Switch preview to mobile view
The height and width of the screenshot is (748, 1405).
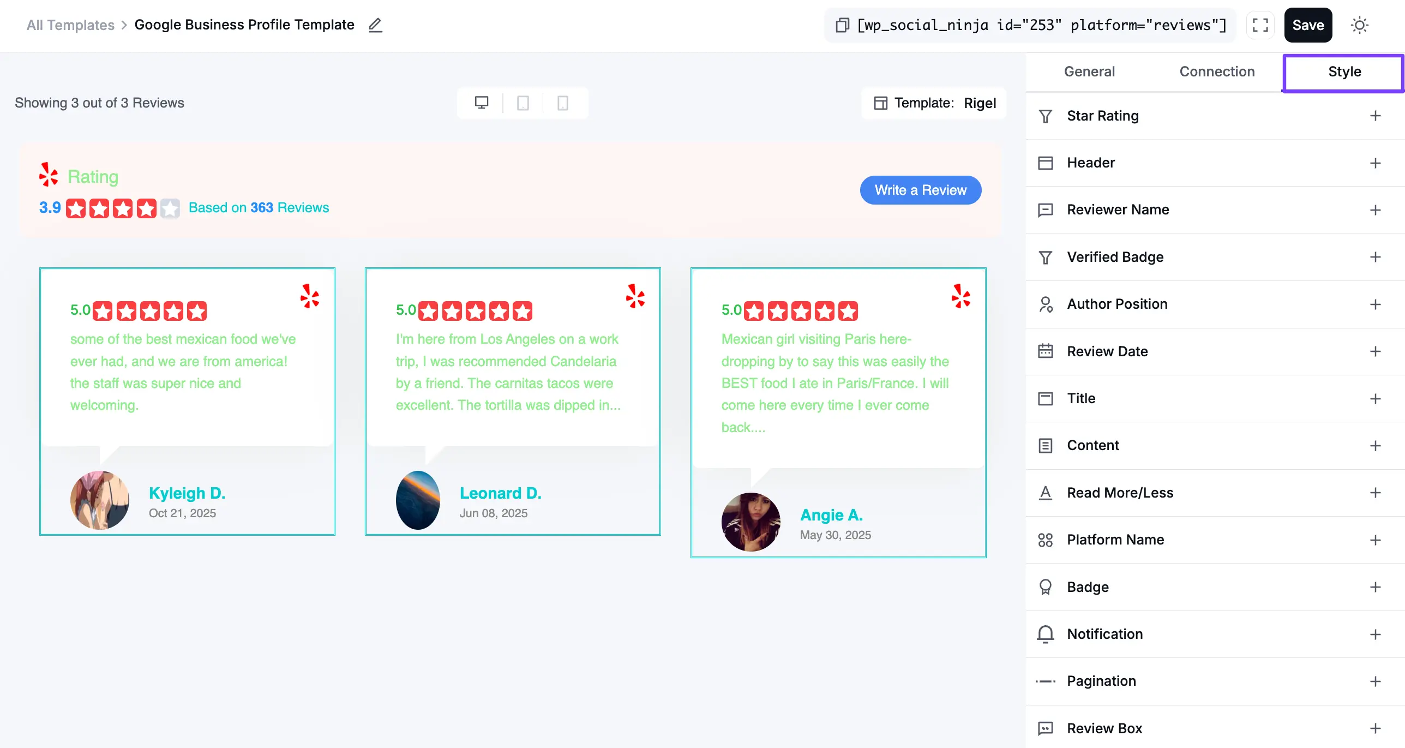point(563,103)
